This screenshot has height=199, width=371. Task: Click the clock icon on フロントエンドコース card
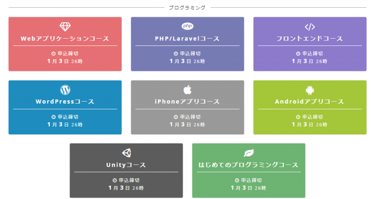coord(298,54)
